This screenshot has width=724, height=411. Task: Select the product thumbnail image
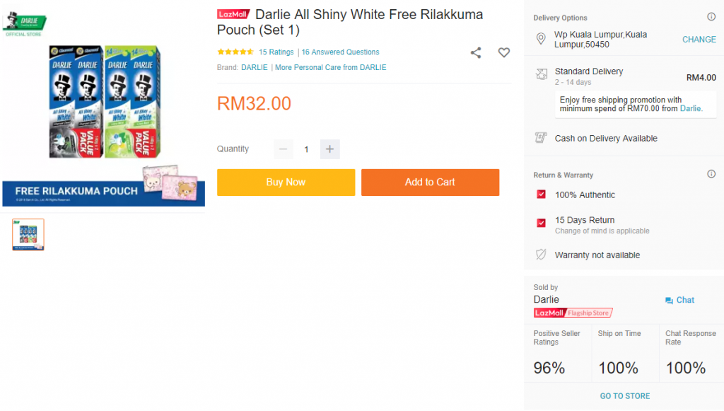click(28, 235)
